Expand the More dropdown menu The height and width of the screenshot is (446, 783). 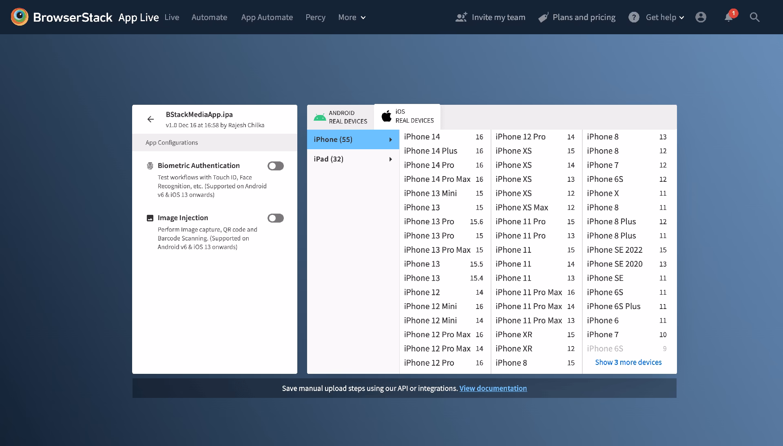352,17
